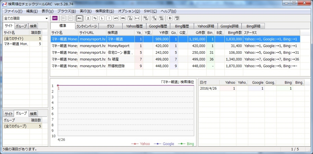
Task: Open the ヘルプ(H) menu
Action: tap(168, 11)
